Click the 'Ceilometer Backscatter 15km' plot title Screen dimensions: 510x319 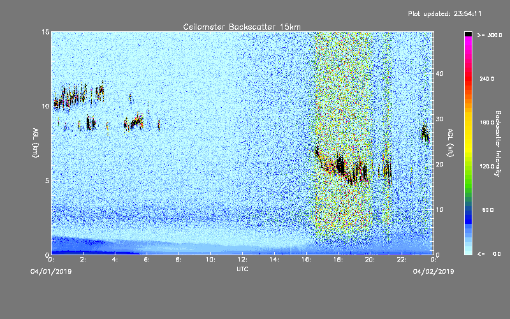coord(242,27)
